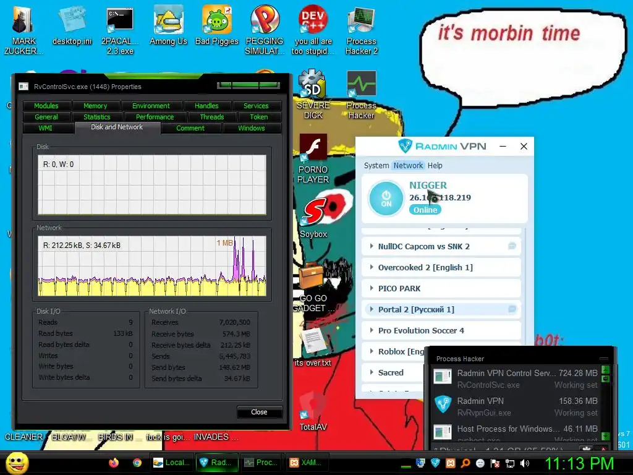Expand the Roblox network entry
The image size is (633, 475).
[372, 351]
